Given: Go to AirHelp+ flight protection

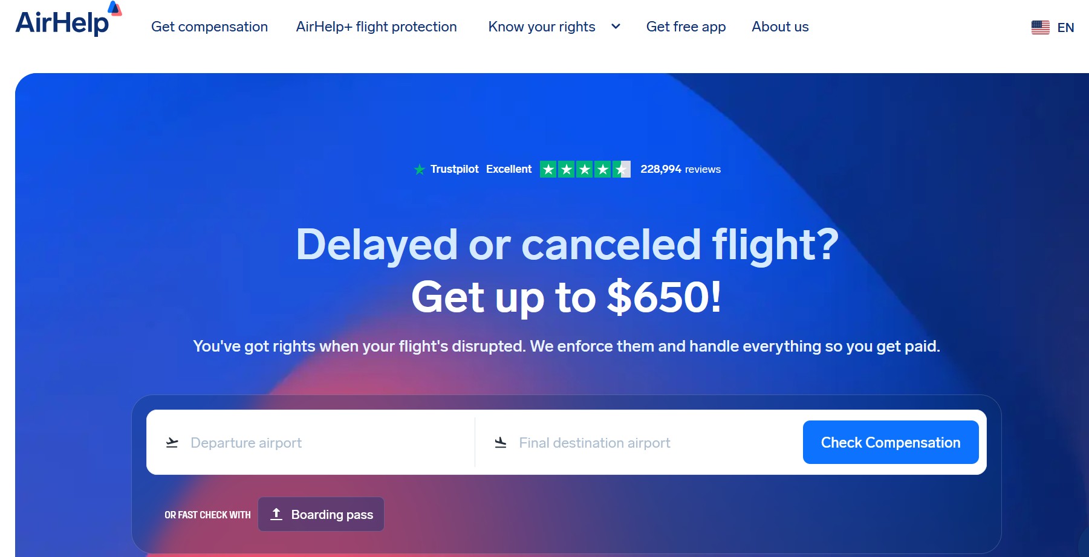Looking at the screenshot, I should (376, 27).
